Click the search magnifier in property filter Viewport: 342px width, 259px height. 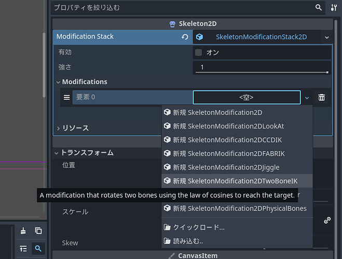click(x=319, y=7)
